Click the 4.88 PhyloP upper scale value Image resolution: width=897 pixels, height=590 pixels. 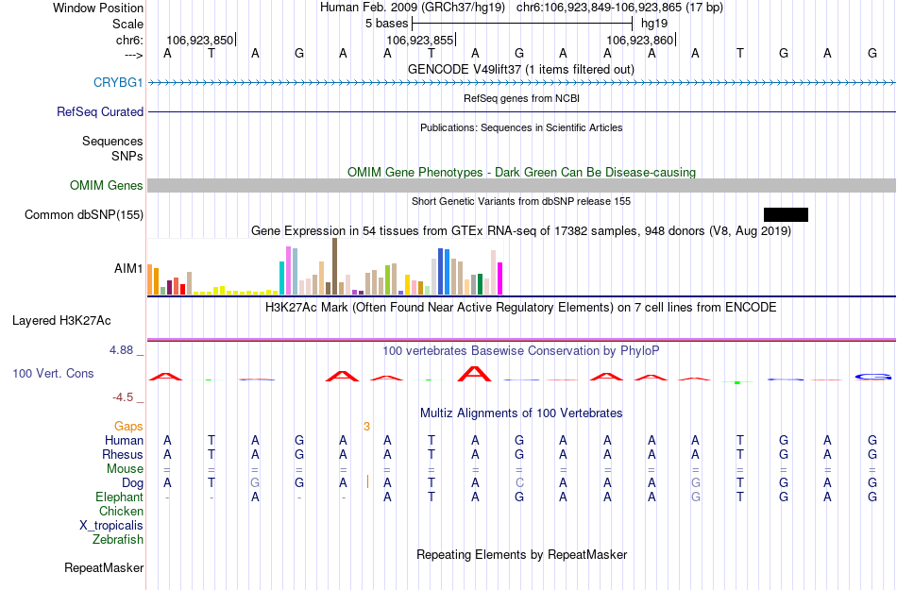coord(121,350)
